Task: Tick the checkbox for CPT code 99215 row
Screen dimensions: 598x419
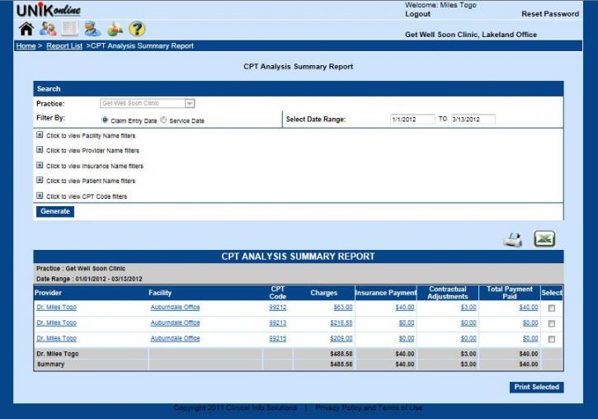Action: pyautogui.click(x=552, y=339)
